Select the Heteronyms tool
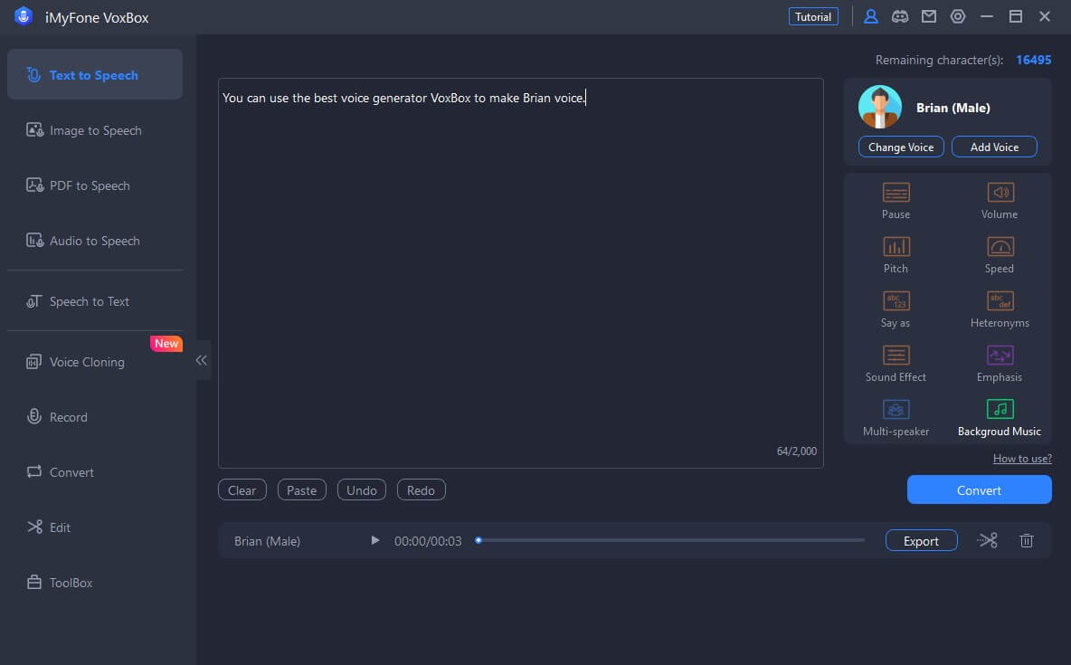 pos(1000,309)
